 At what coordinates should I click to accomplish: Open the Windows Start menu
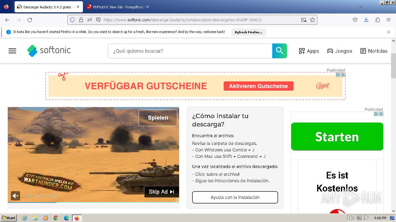click(8, 218)
